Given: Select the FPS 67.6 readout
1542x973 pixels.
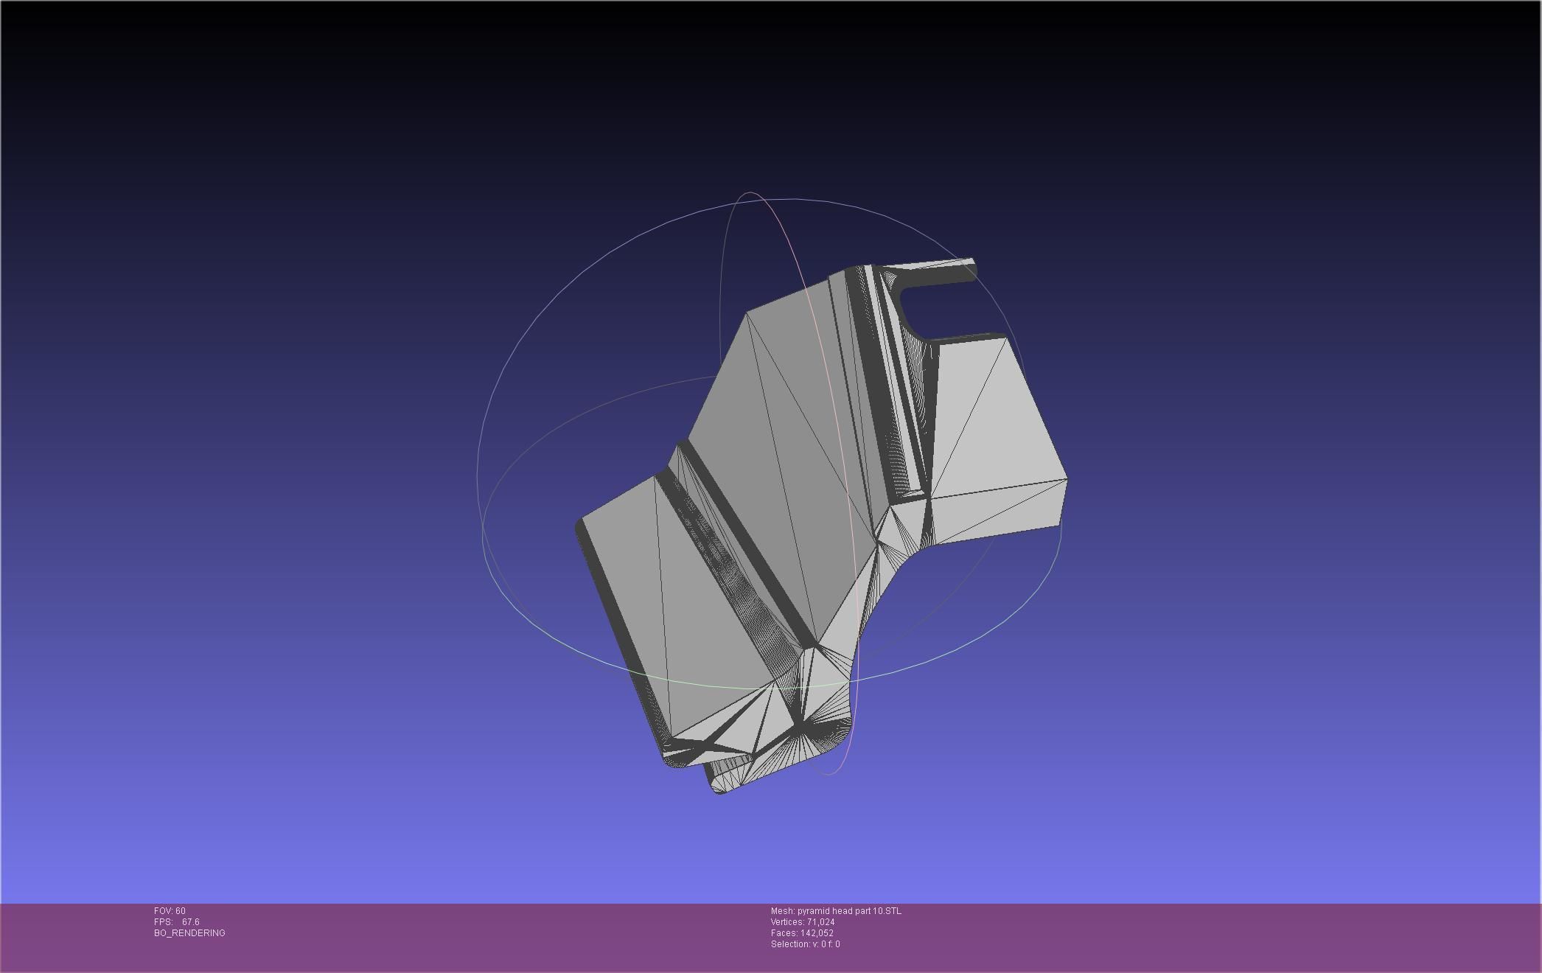Looking at the screenshot, I should (177, 922).
